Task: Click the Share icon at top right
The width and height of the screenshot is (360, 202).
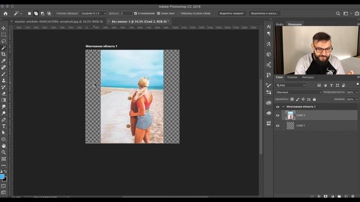Action: coord(357,13)
